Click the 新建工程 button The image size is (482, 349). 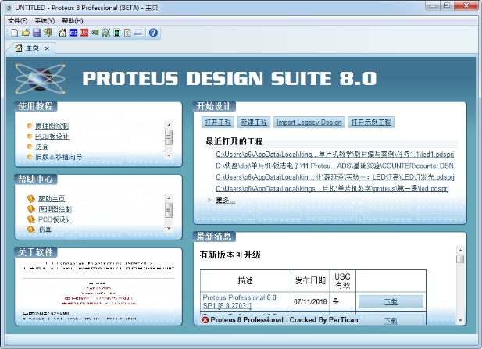254,123
